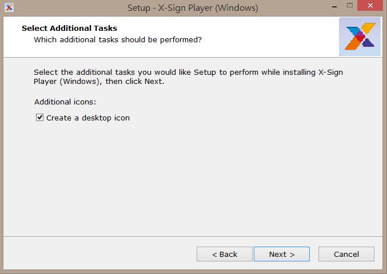Click the X-Sign logo in the header
387x274 pixels.
tap(360, 37)
